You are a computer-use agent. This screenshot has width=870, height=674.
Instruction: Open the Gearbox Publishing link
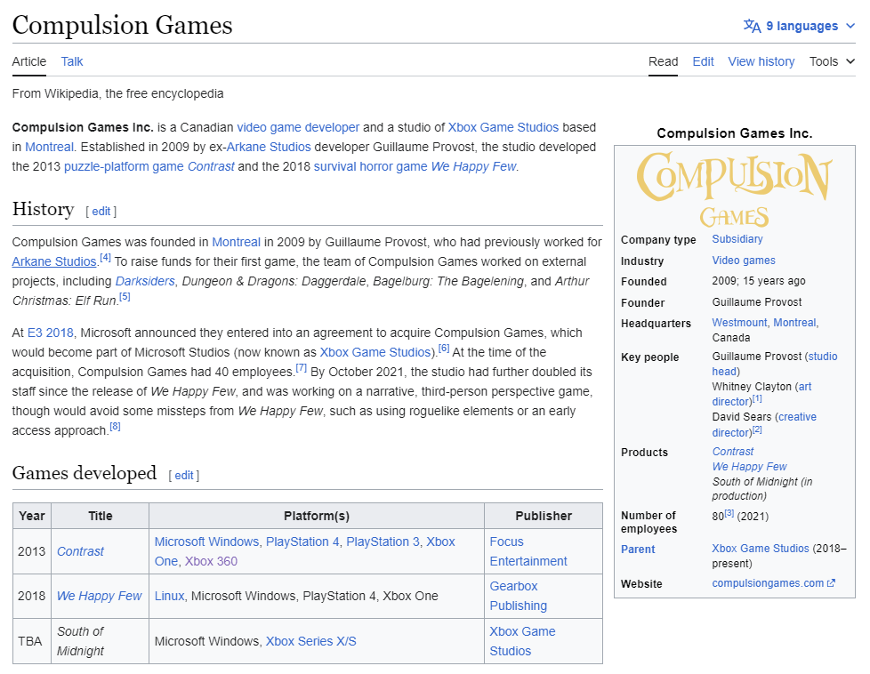519,596
